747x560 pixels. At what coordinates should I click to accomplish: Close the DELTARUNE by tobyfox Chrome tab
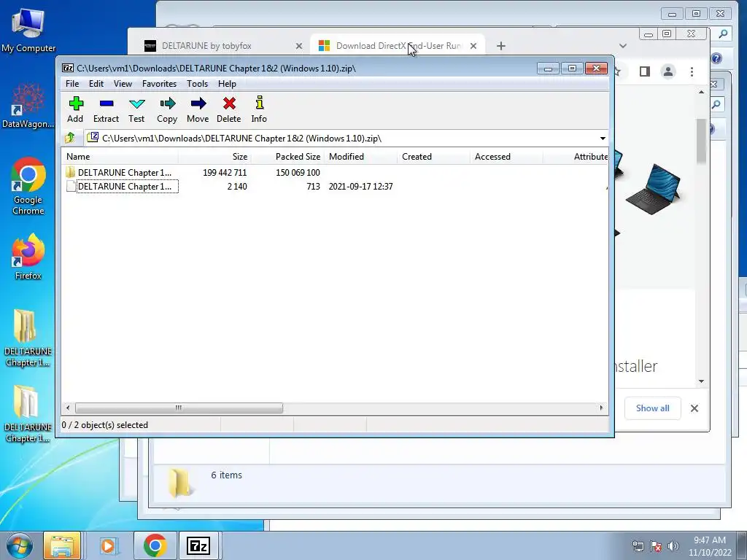click(x=298, y=46)
